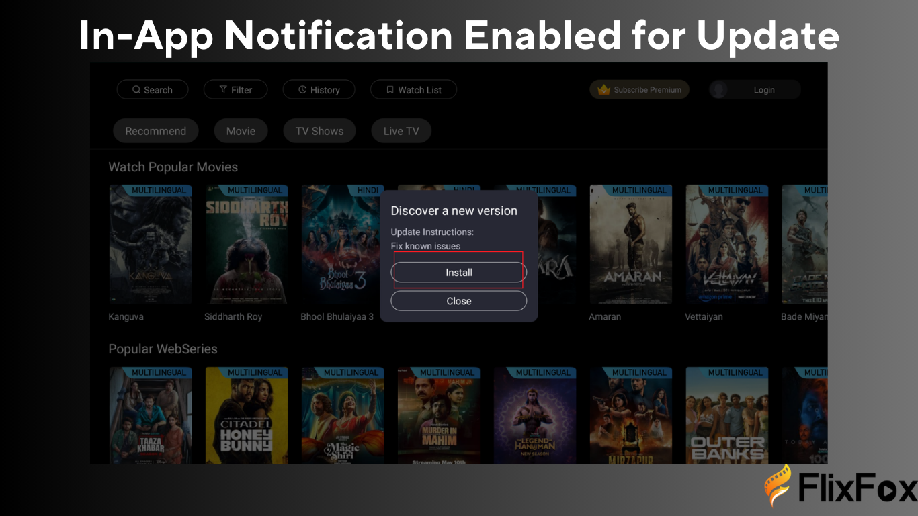Open the Vettaiyan movie poster
This screenshot has width=918, height=516.
point(727,245)
